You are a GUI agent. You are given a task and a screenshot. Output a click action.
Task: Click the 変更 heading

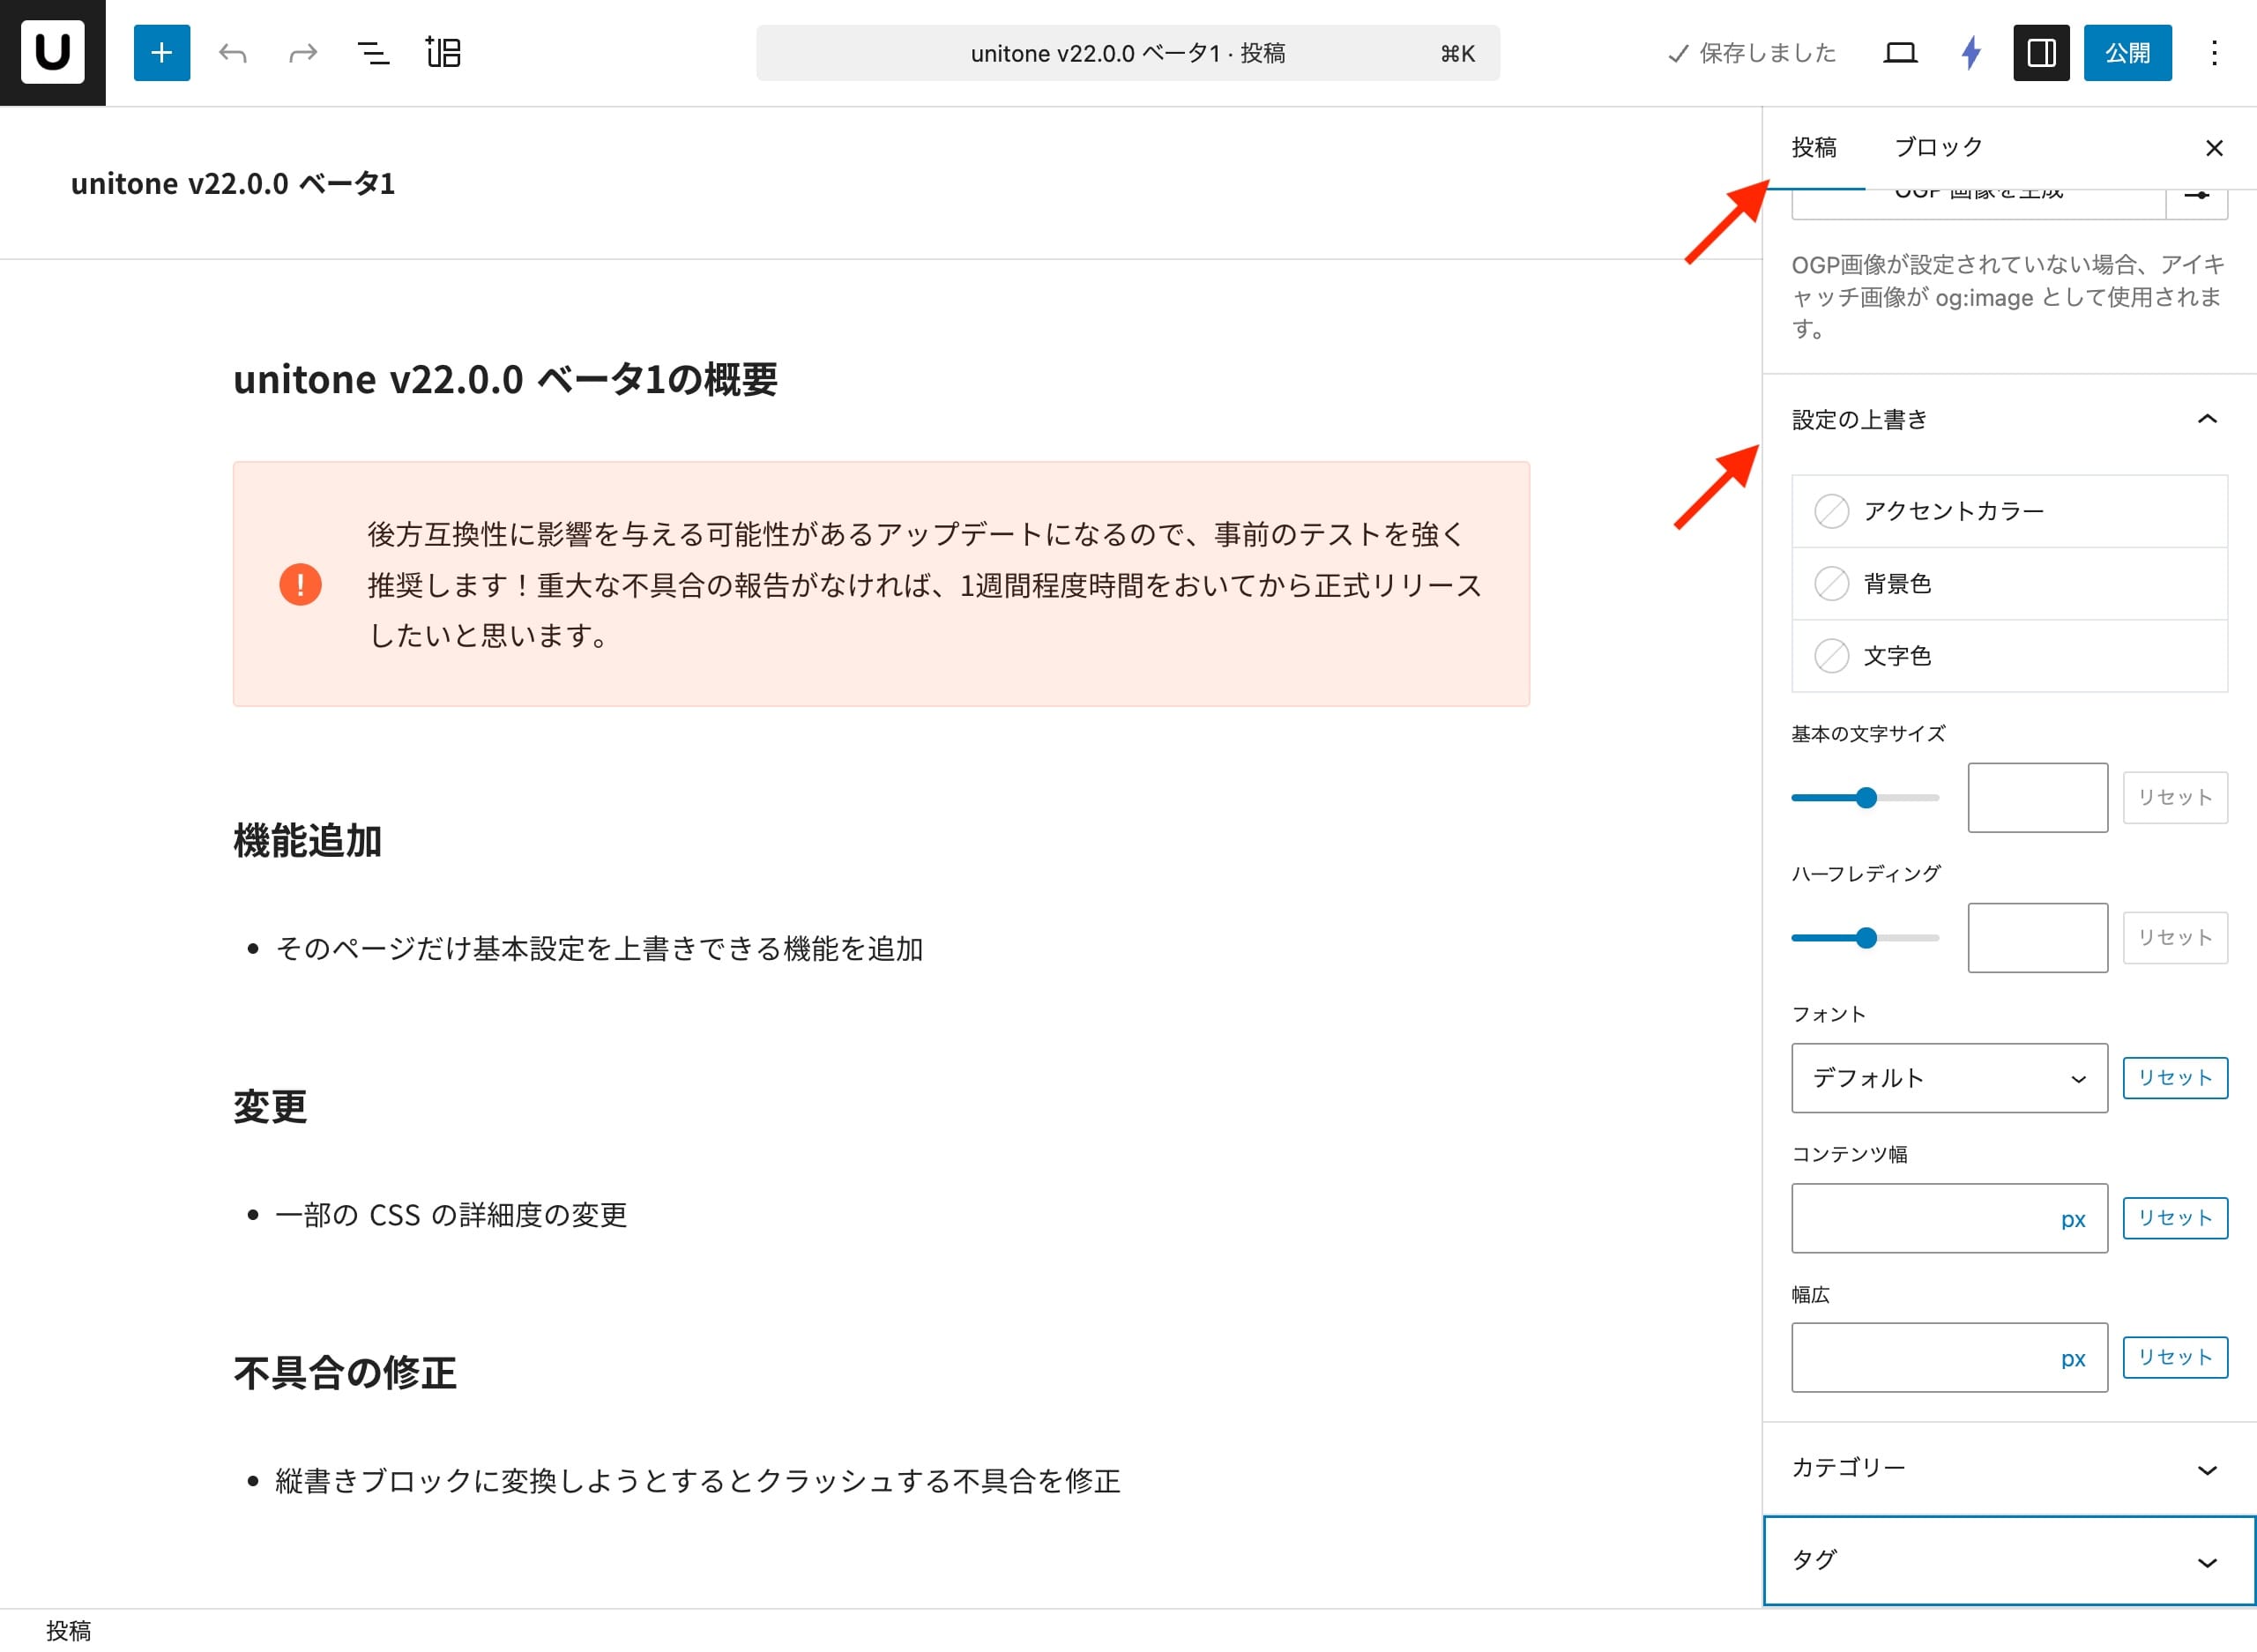[x=270, y=1107]
